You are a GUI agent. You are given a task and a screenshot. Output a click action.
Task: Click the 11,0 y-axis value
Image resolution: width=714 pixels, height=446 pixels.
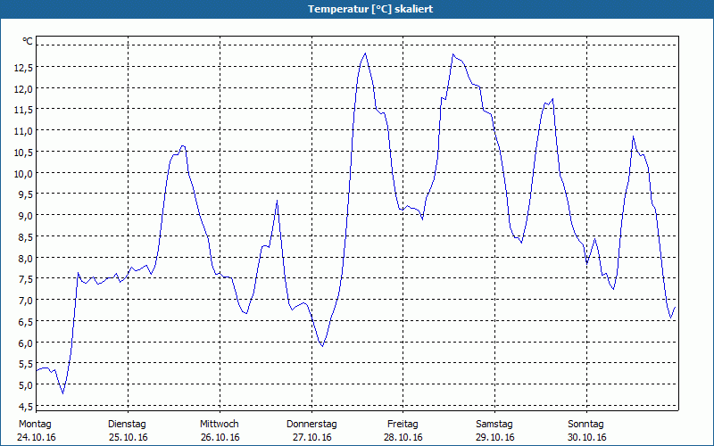[23, 131]
